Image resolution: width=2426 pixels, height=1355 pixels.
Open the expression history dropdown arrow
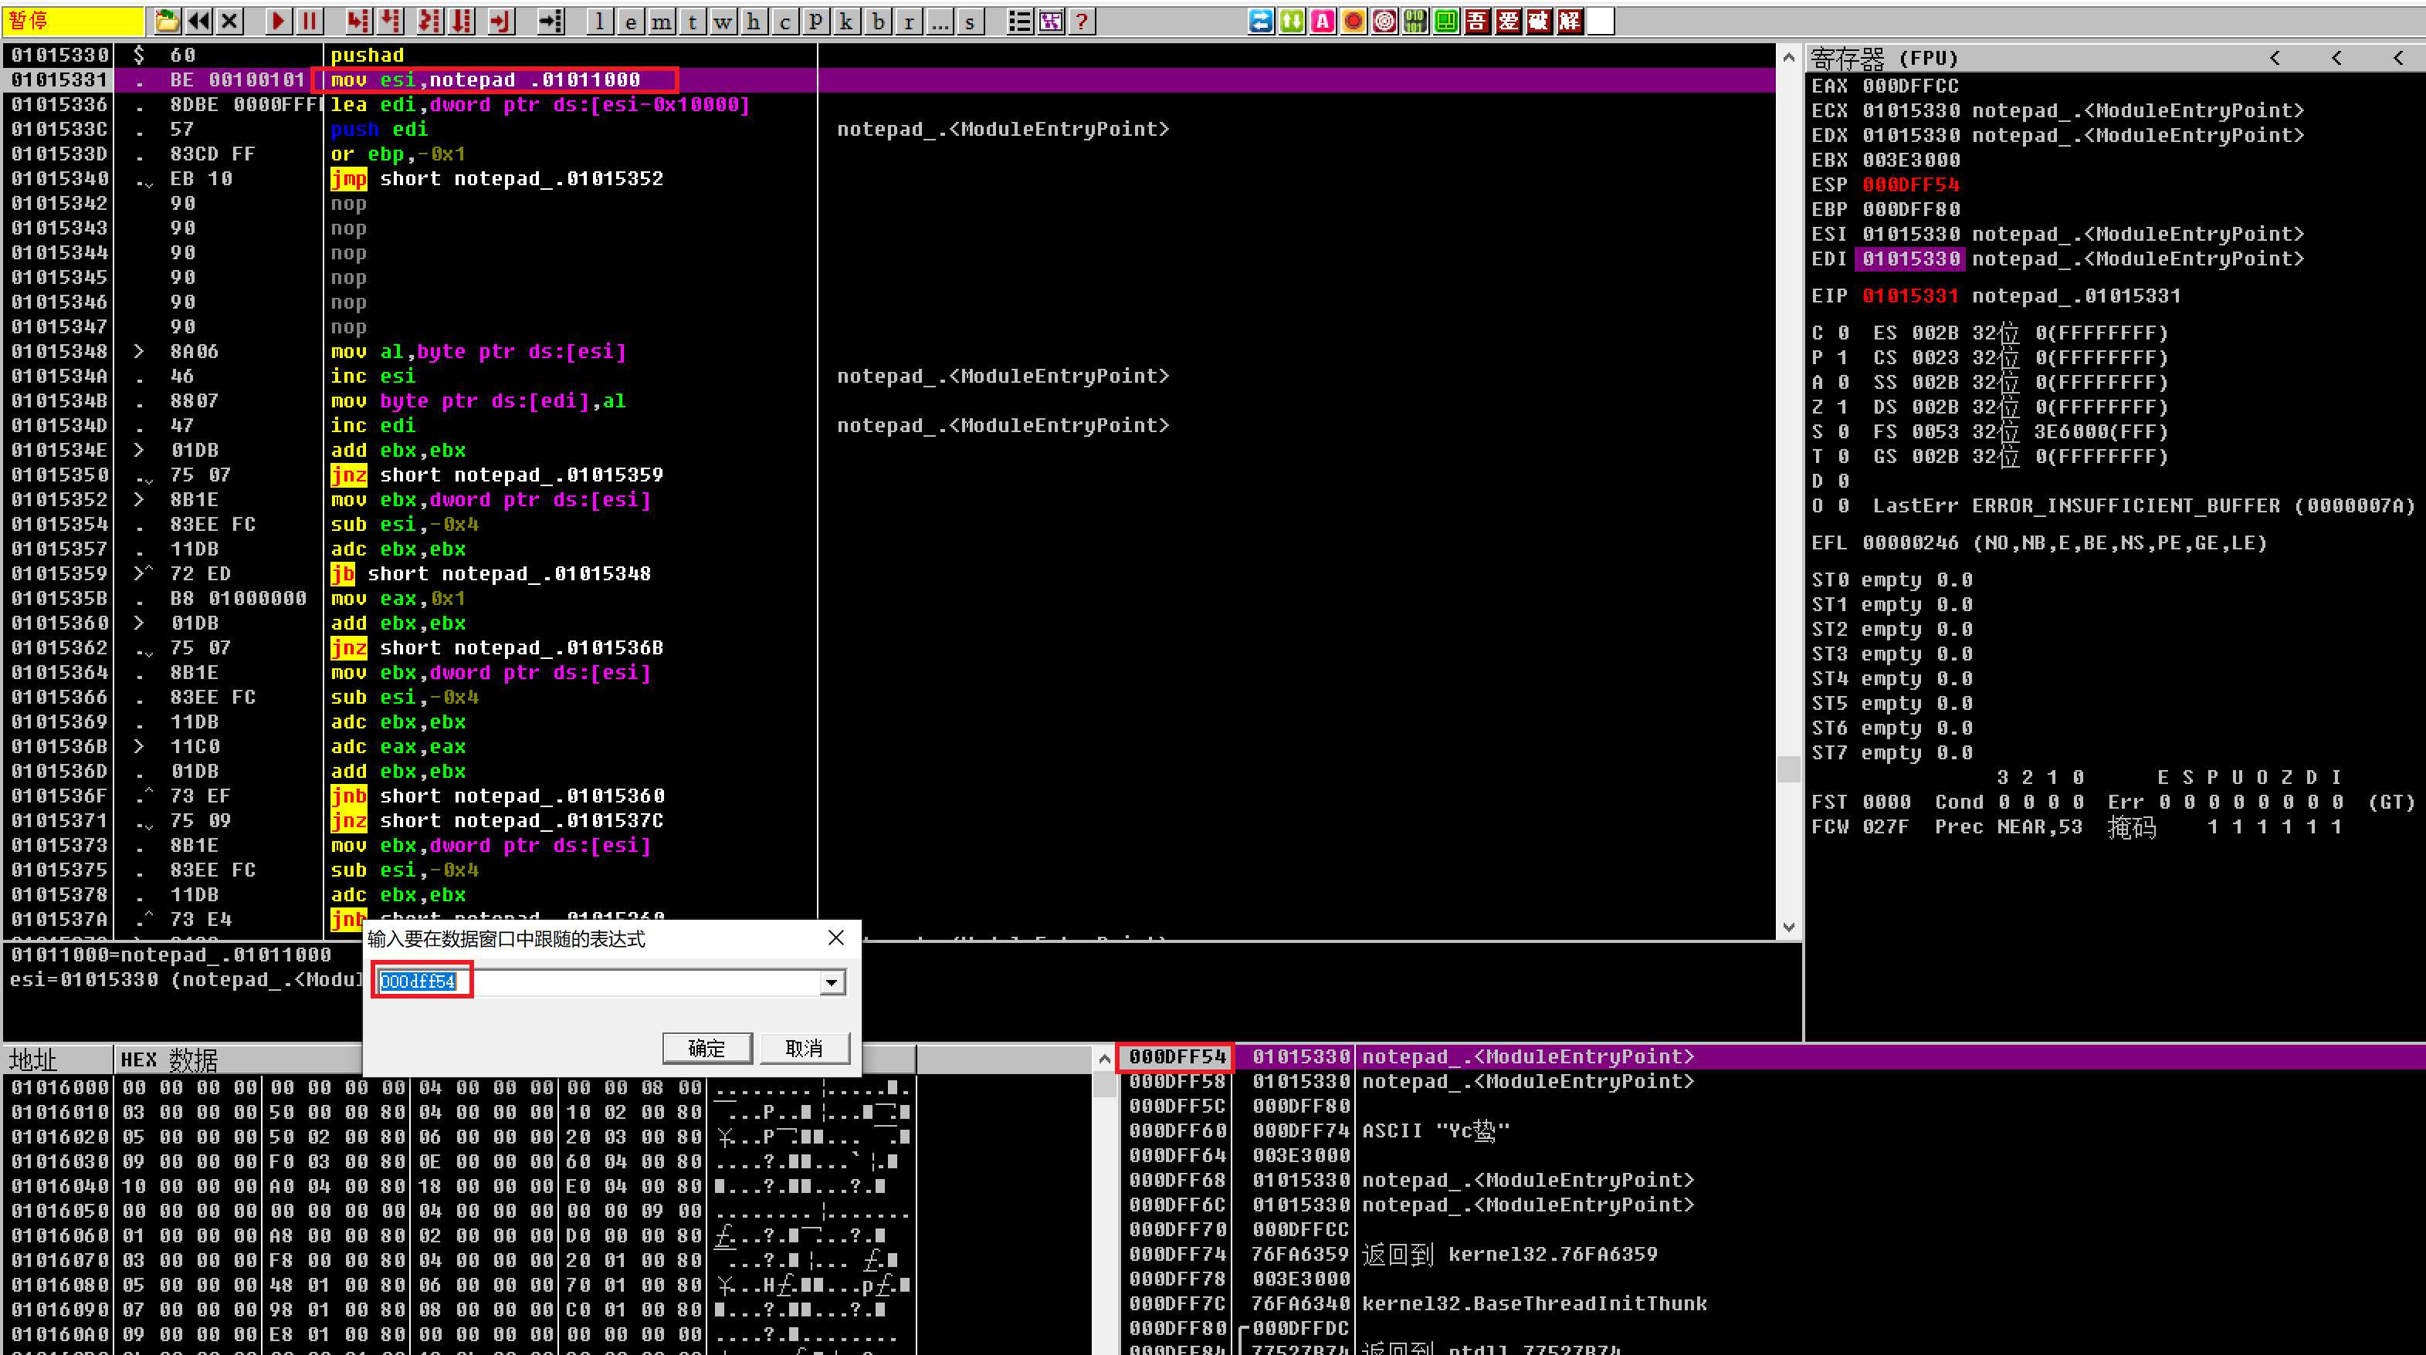[x=831, y=982]
